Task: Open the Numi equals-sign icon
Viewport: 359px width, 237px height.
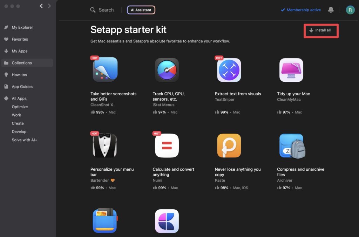Action: click(x=167, y=145)
